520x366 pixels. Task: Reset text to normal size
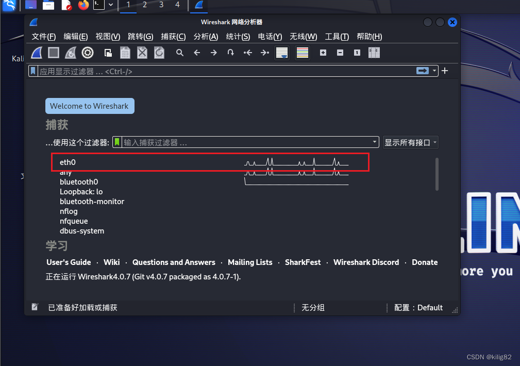(x=357, y=53)
